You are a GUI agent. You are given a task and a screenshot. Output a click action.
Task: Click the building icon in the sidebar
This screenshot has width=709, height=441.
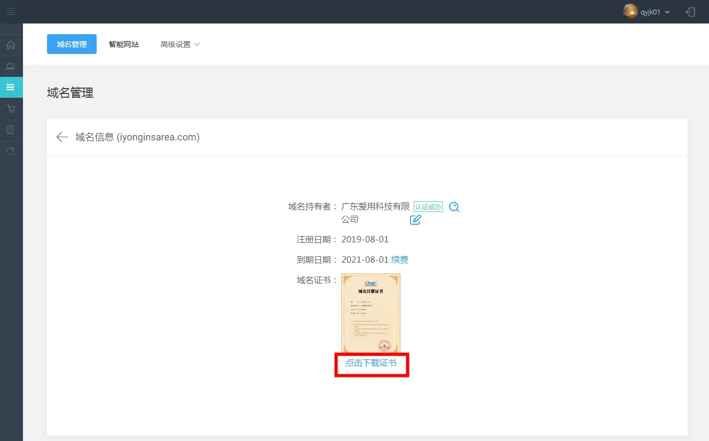point(11,130)
